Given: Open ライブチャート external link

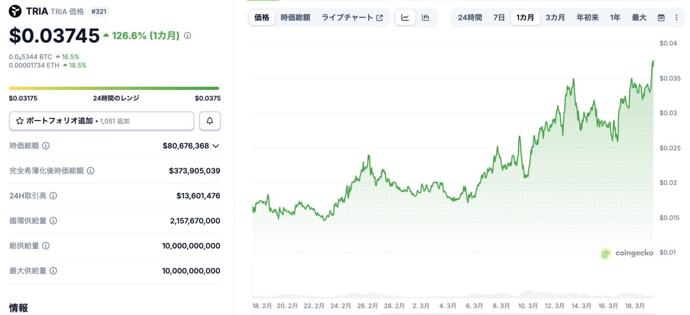Looking at the screenshot, I should [352, 18].
